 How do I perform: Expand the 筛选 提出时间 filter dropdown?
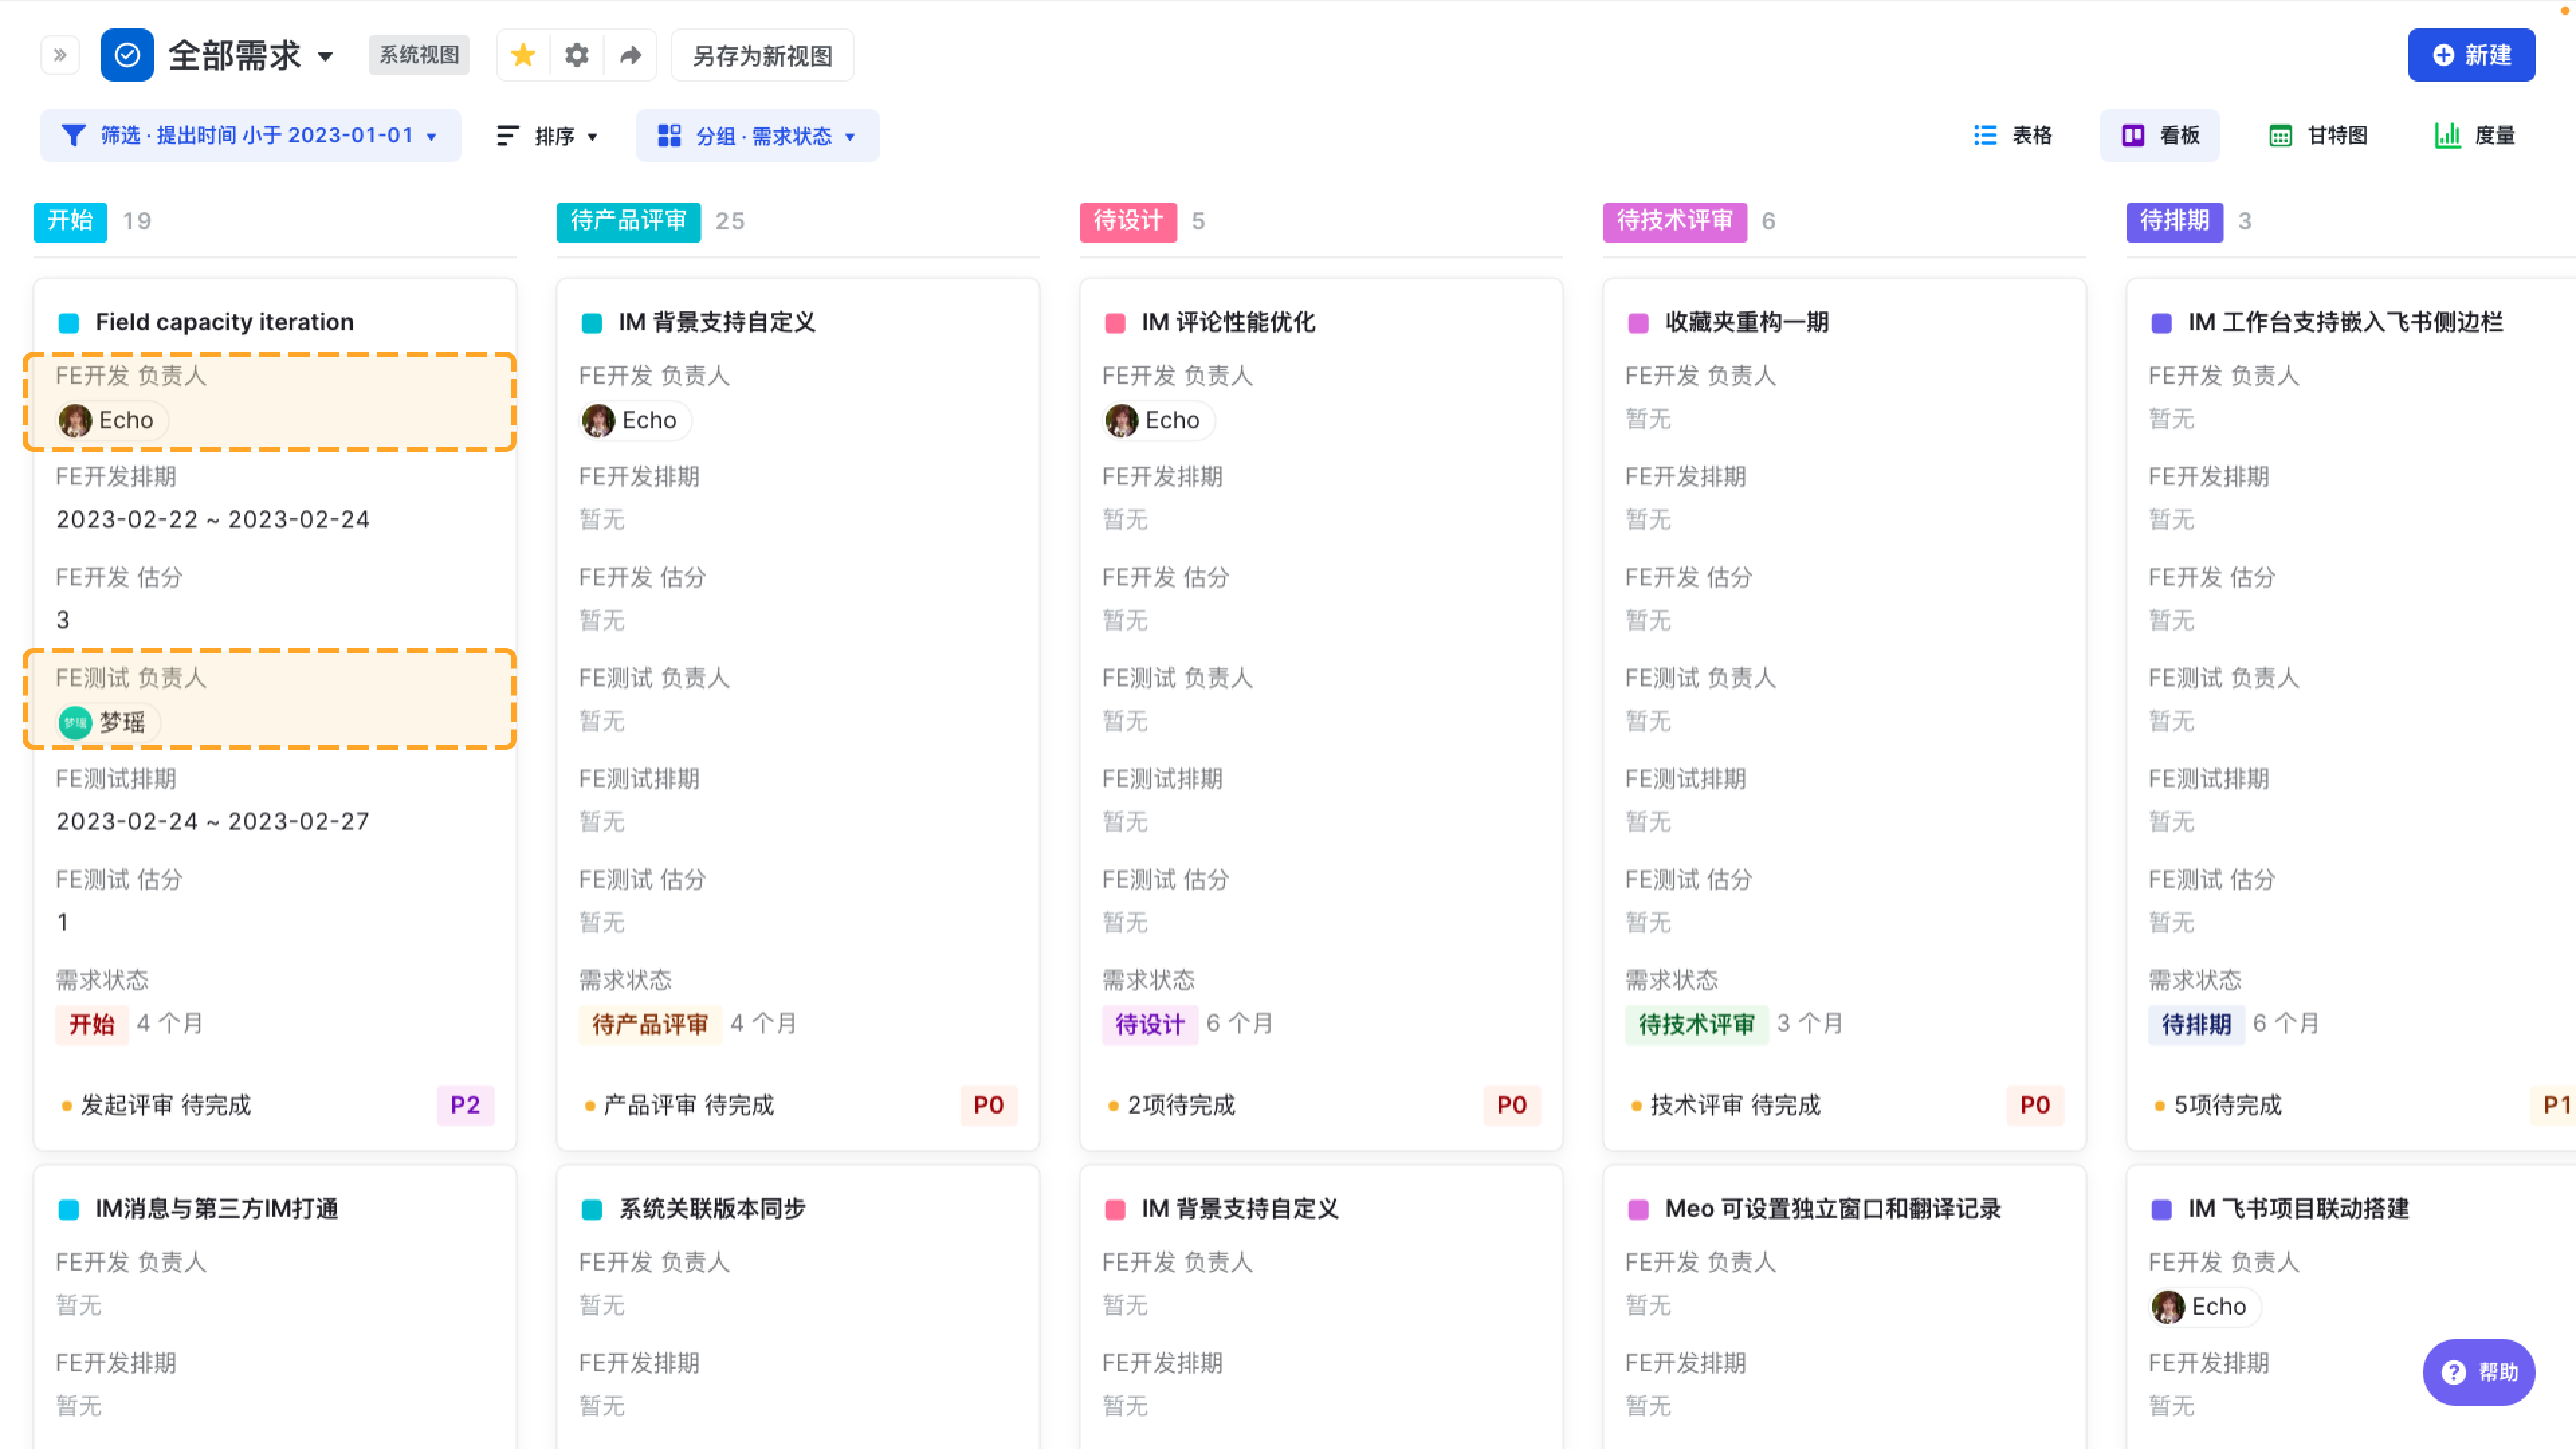tap(431, 136)
